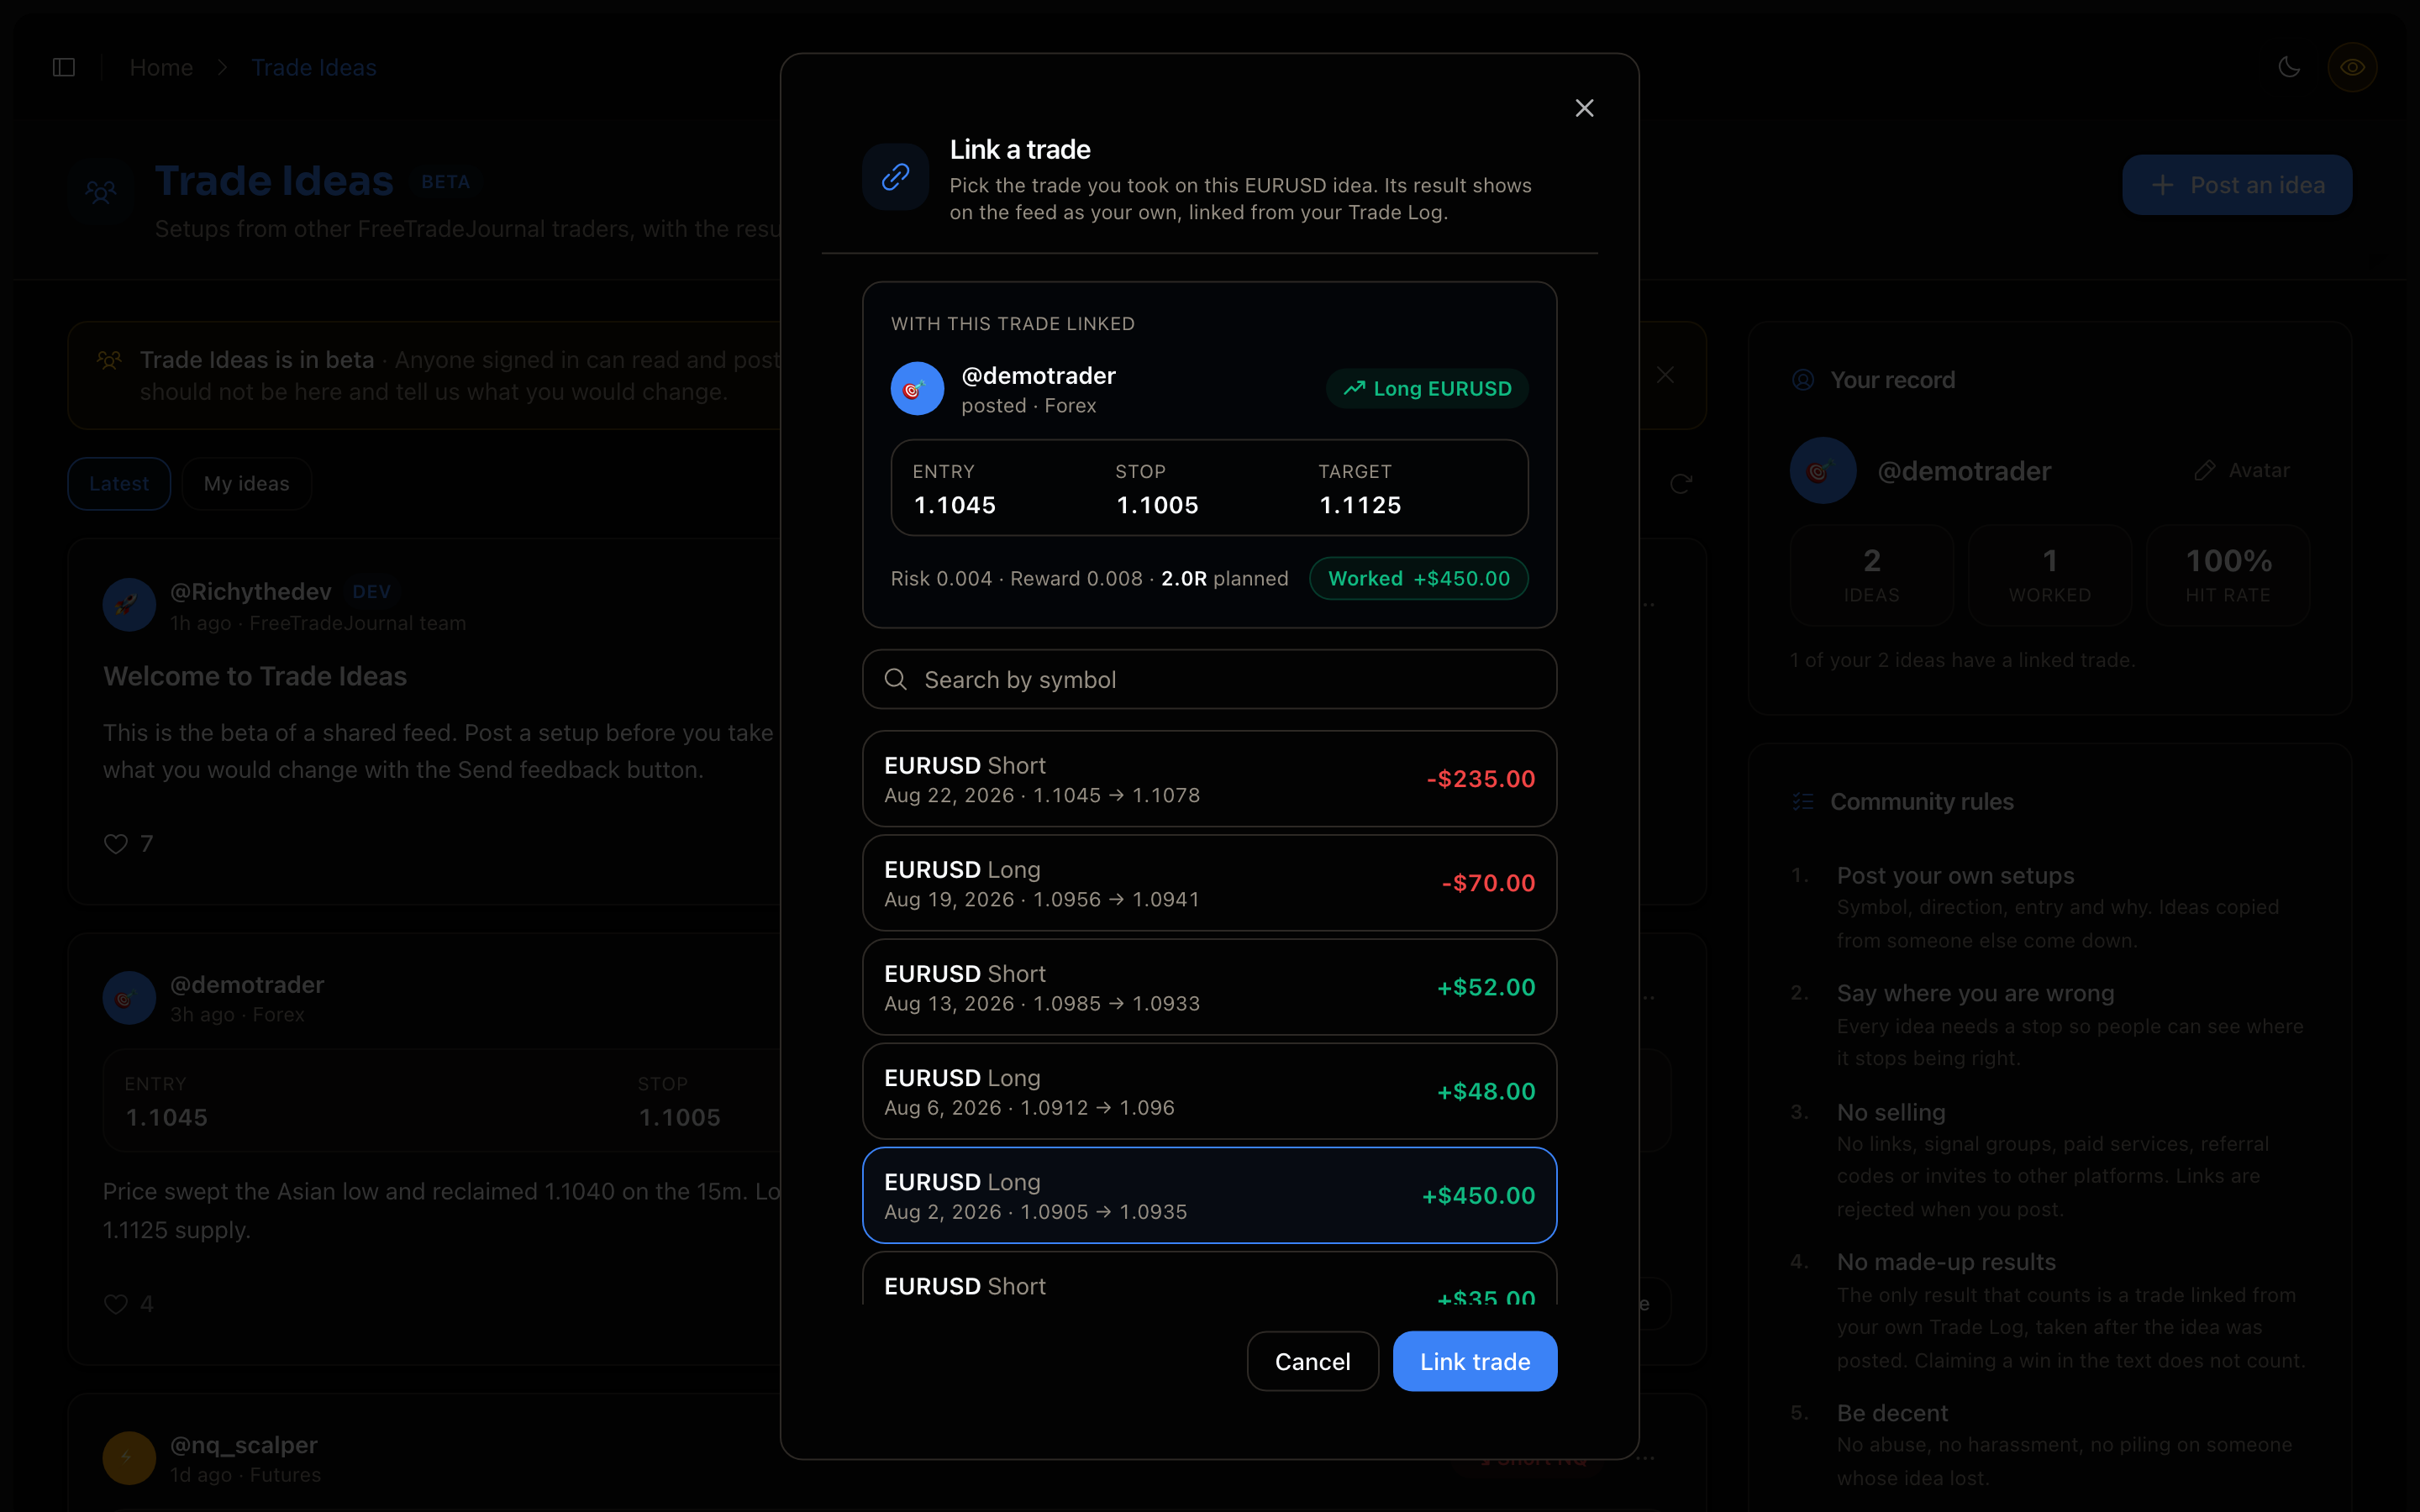The height and width of the screenshot is (1512, 2420).
Task: Click @nq_scalper's avatar on the feed
Action: tap(129, 1457)
